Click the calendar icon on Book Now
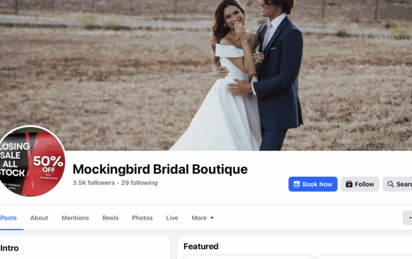This screenshot has height=259, width=412. click(x=297, y=184)
